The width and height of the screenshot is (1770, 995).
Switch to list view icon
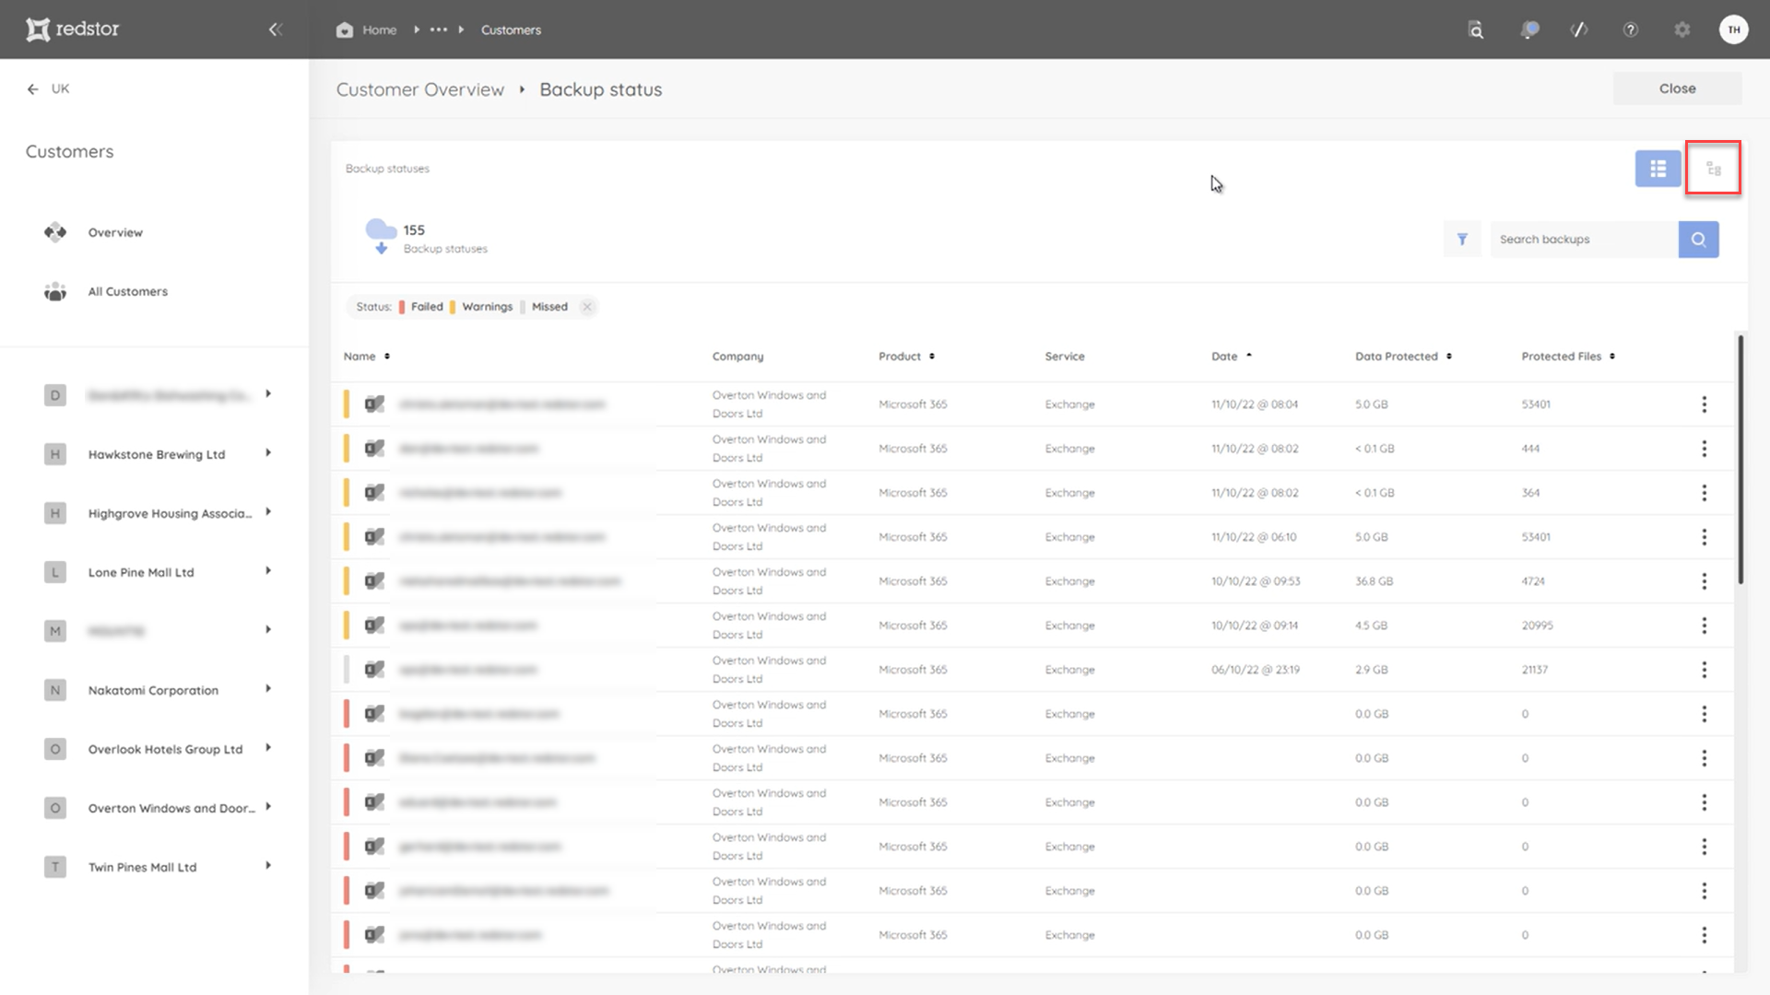tap(1658, 169)
